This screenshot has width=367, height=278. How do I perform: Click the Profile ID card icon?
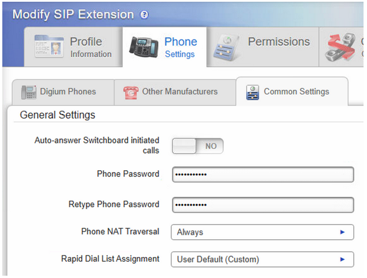(x=49, y=47)
